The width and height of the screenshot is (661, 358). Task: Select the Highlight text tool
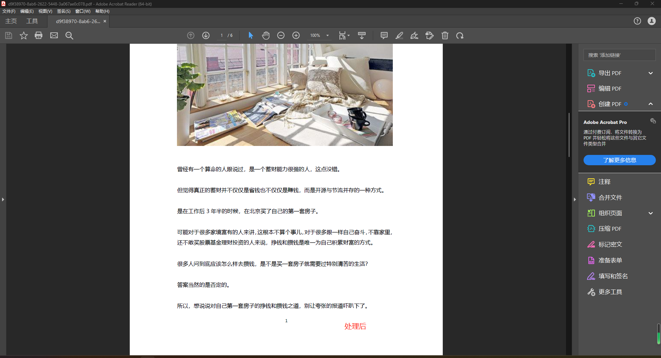399,35
